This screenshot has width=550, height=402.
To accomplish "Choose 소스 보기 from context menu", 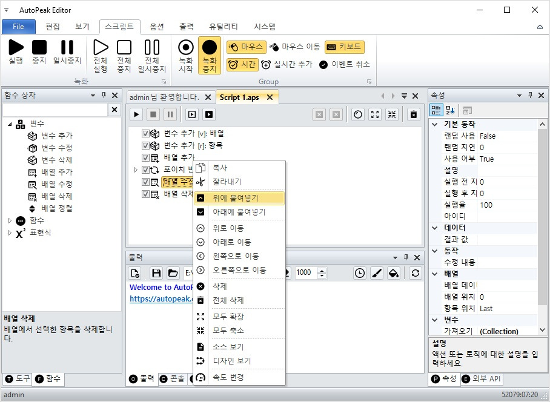I will coord(239,347).
